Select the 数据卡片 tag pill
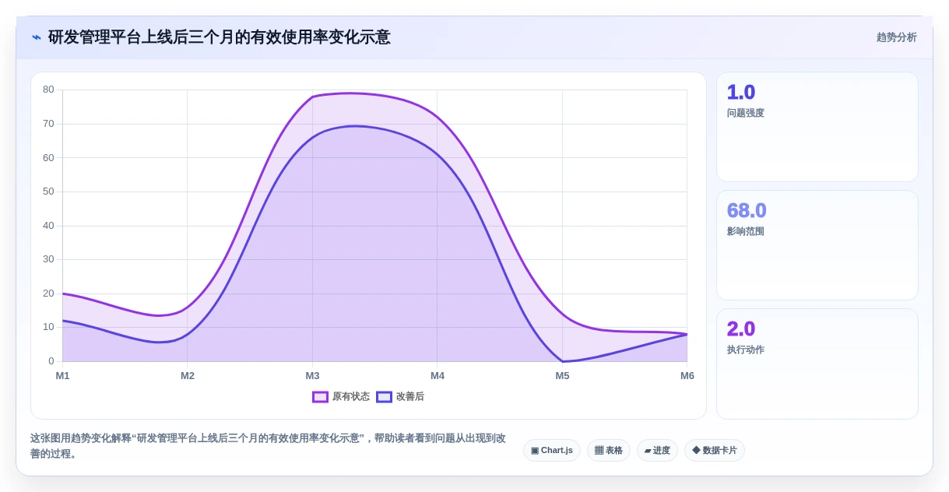 coord(715,450)
